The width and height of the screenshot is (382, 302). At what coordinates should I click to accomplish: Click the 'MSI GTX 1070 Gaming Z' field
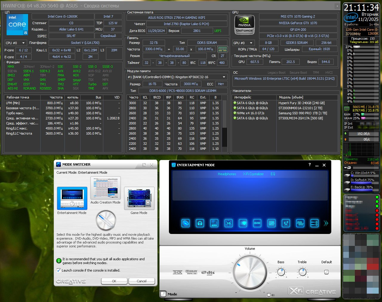pos(298,16)
